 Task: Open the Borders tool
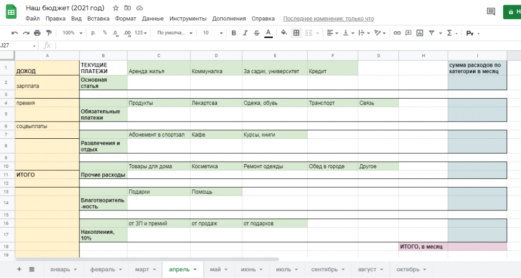click(x=296, y=33)
